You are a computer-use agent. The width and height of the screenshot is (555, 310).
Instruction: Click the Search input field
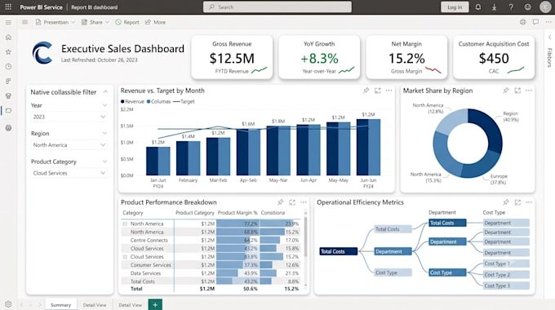(277, 7)
